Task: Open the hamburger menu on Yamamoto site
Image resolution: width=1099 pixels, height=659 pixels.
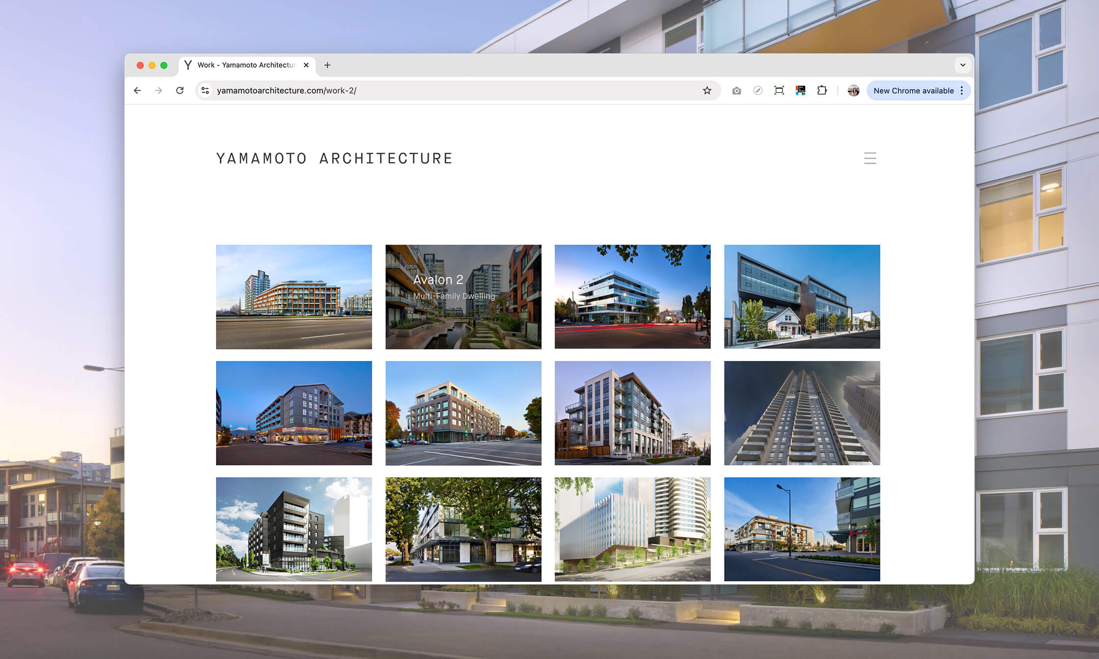Action: (x=870, y=158)
